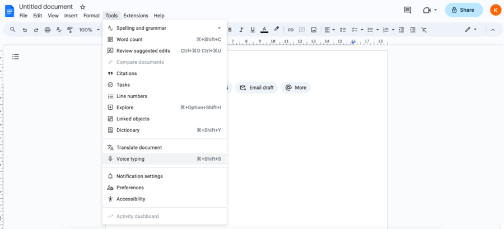Select Line numbers option
Viewport: 504px width, 229px height.
[x=165, y=96]
